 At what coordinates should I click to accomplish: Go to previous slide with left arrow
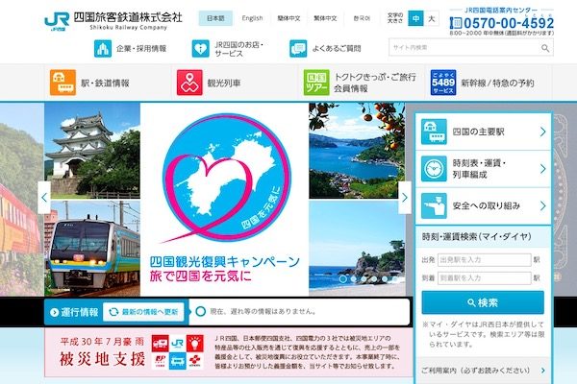tap(44, 198)
